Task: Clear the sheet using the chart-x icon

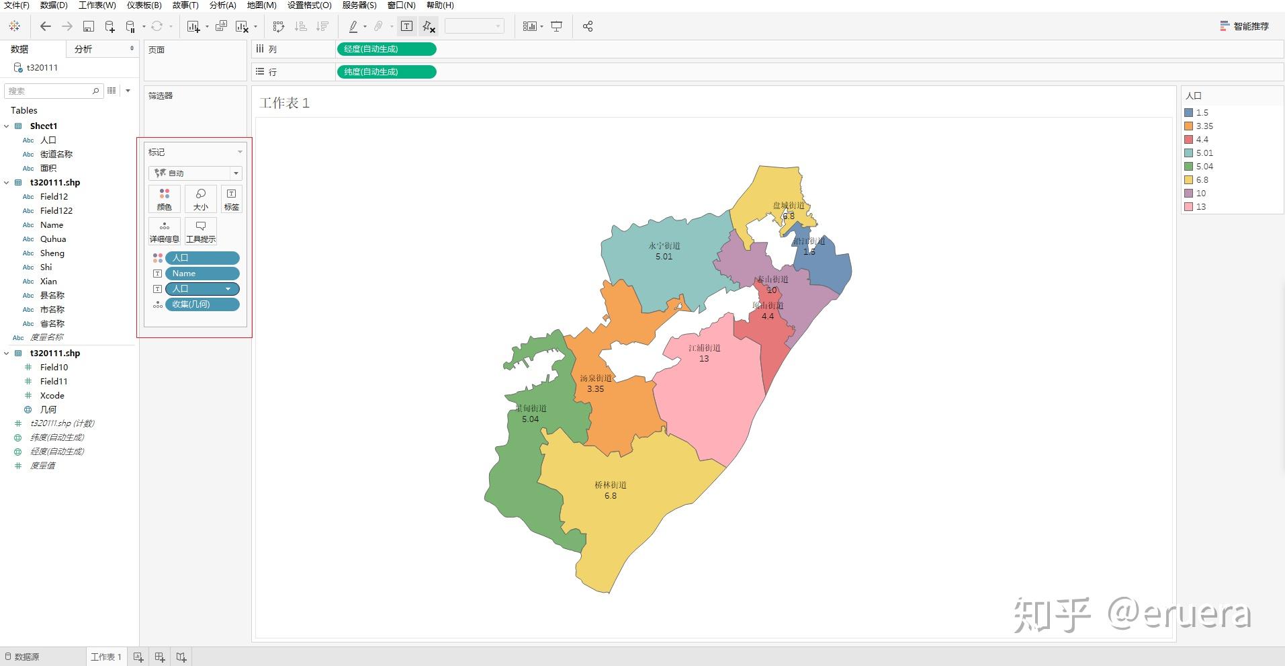Action: pyautogui.click(x=242, y=26)
